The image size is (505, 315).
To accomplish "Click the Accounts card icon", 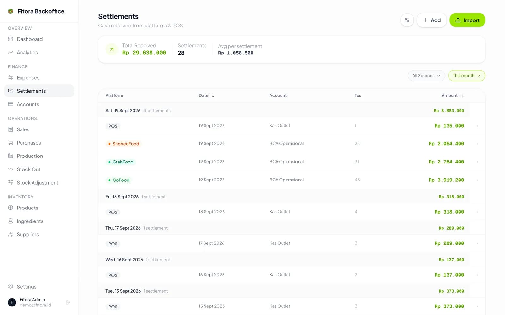I will (x=10, y=104).
